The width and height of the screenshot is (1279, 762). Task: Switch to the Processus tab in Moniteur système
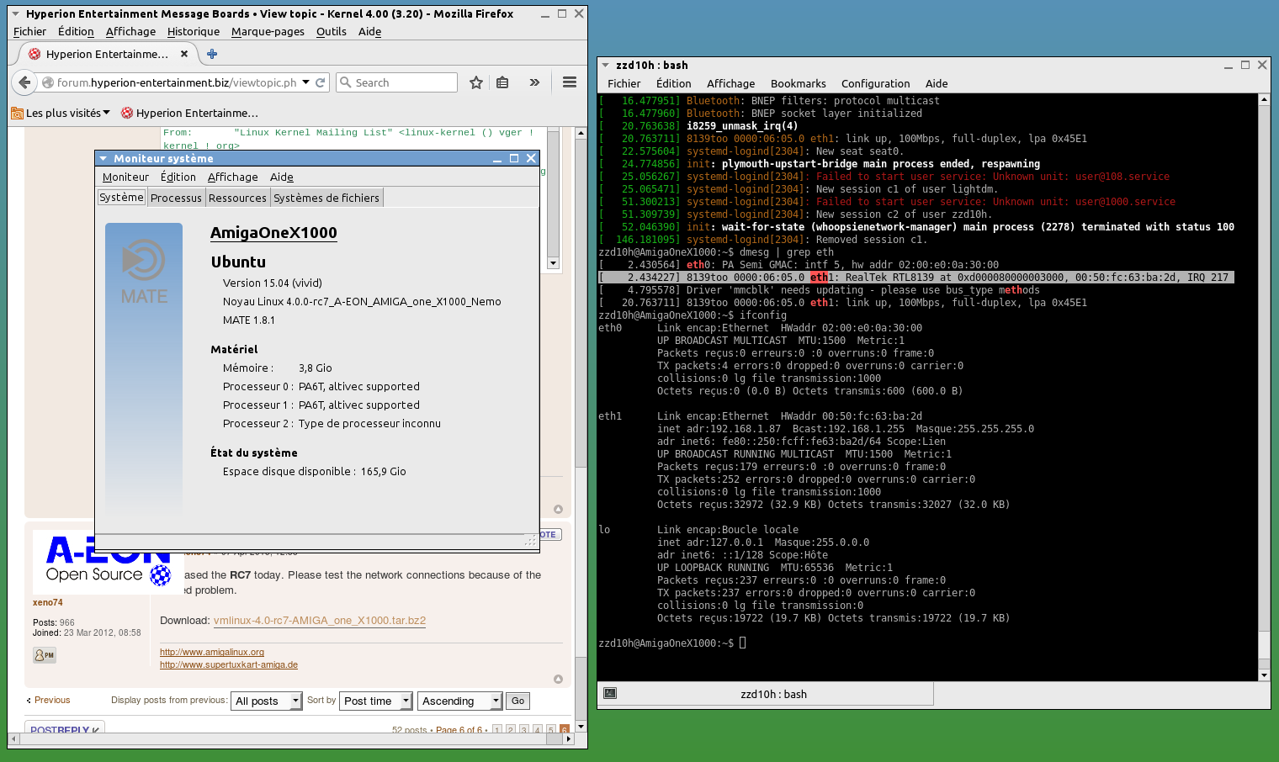click(176, 198)
